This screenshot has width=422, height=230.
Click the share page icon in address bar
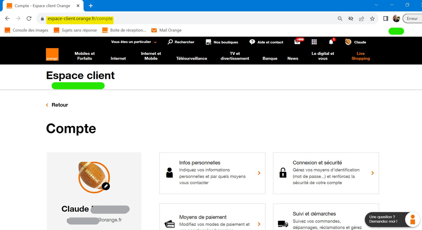(x=362, y=19)
